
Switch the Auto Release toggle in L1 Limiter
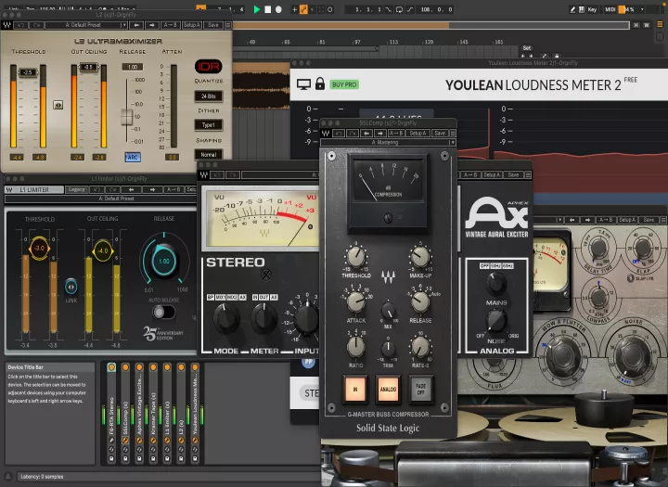(164, 313)
